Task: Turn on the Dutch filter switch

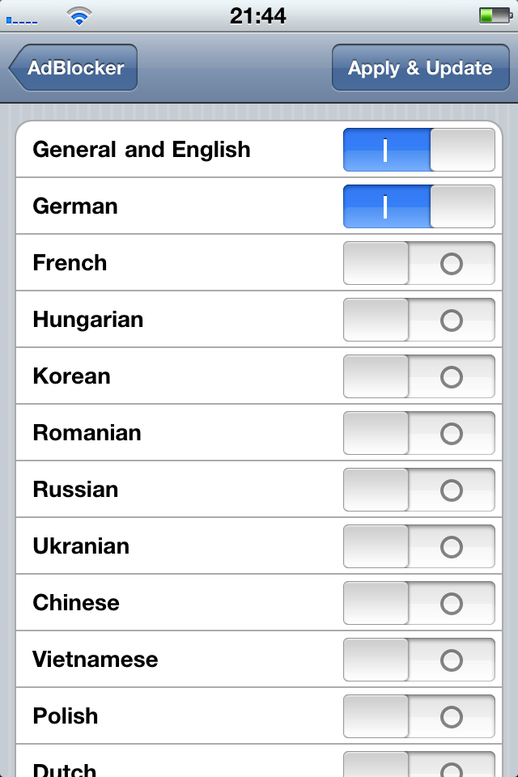Action: [418, 766]
